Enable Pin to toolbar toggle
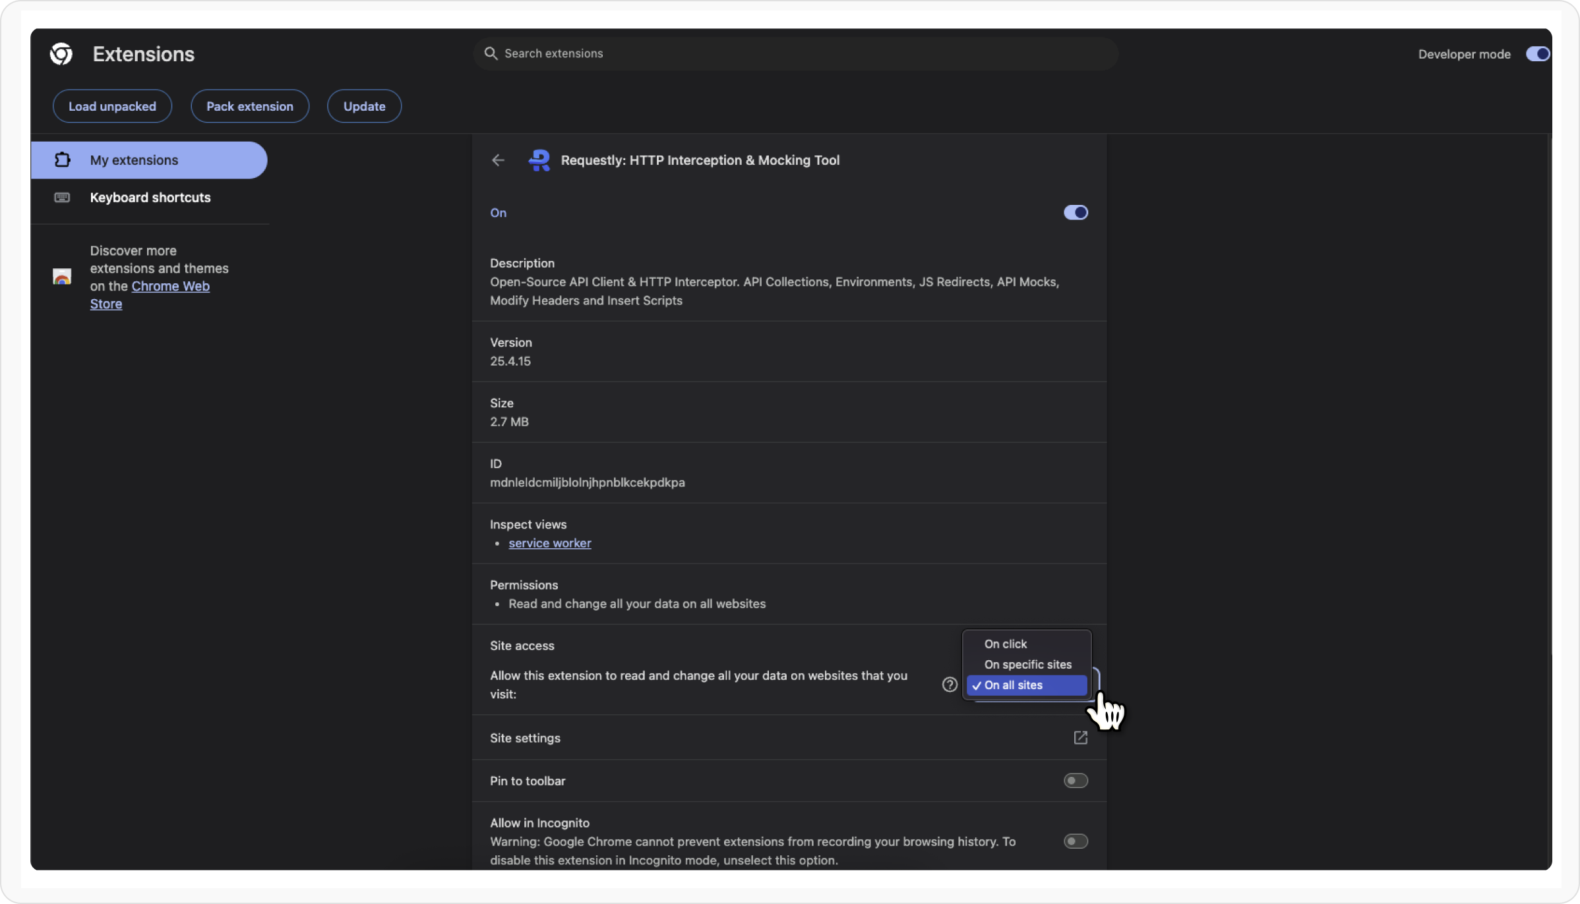 click(1076, 781)
